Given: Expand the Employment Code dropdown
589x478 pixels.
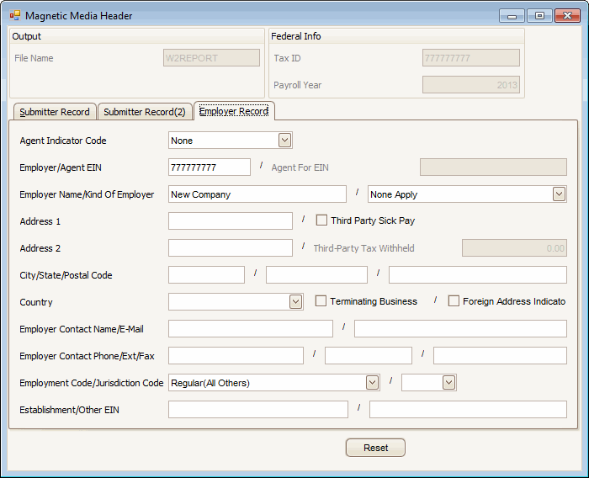Looking at the screenshot, I should click(372, 383).
